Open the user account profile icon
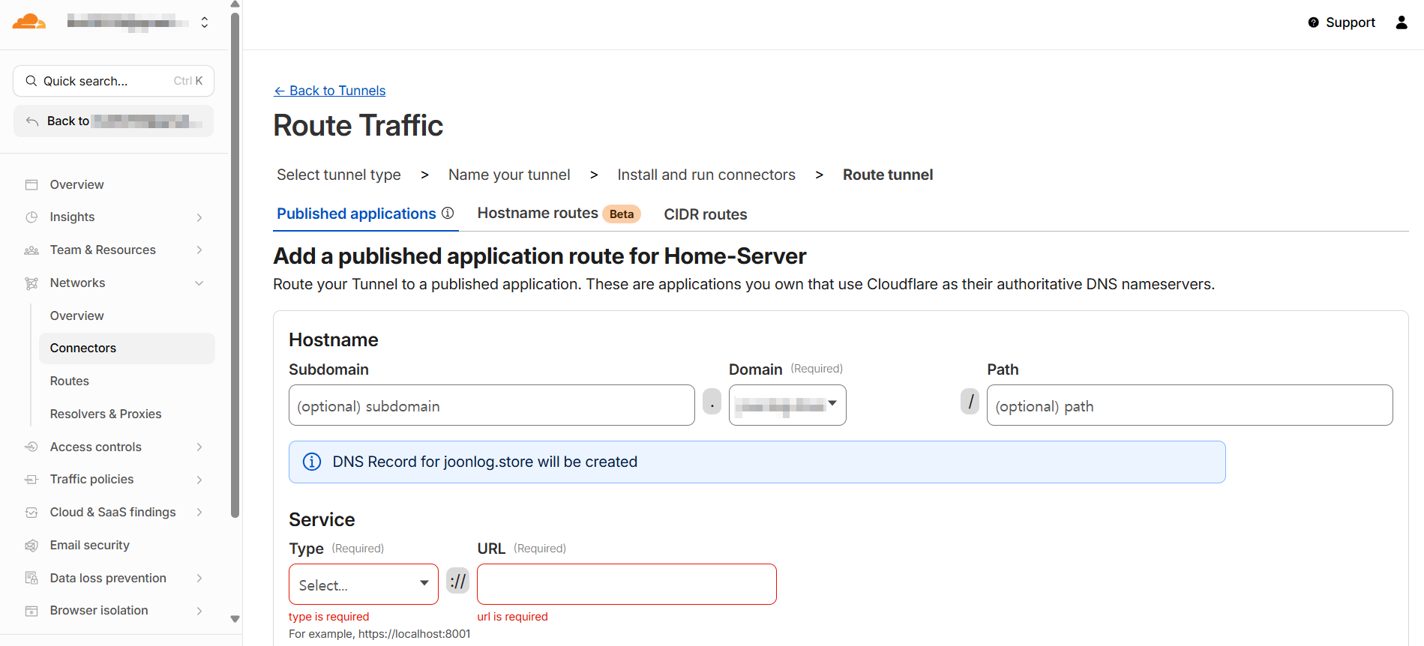Screen dimensions: 1424x646 coord(1401,22)
